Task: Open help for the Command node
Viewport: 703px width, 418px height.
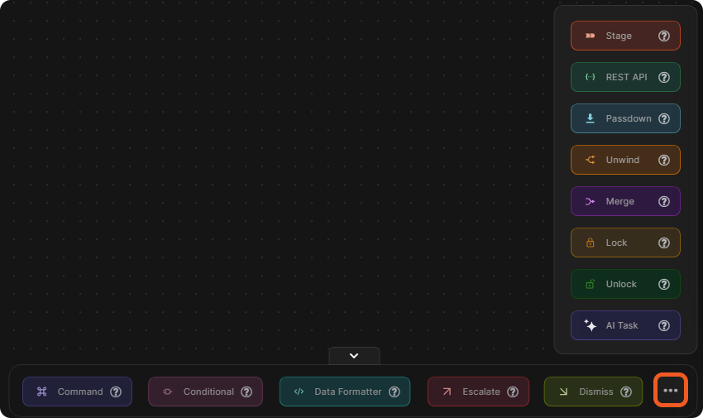Action: pos(116,392)
